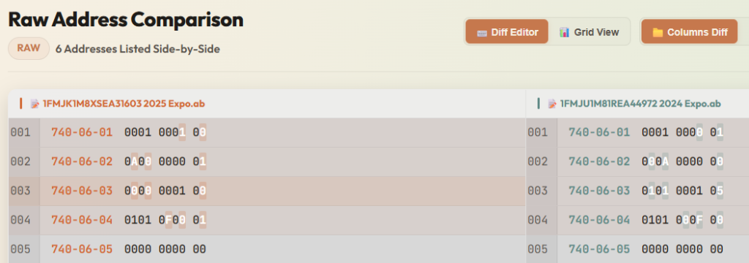This screenshot has height=263, width=749.
Task: Switch to Grid View mode
Action: 589,32
